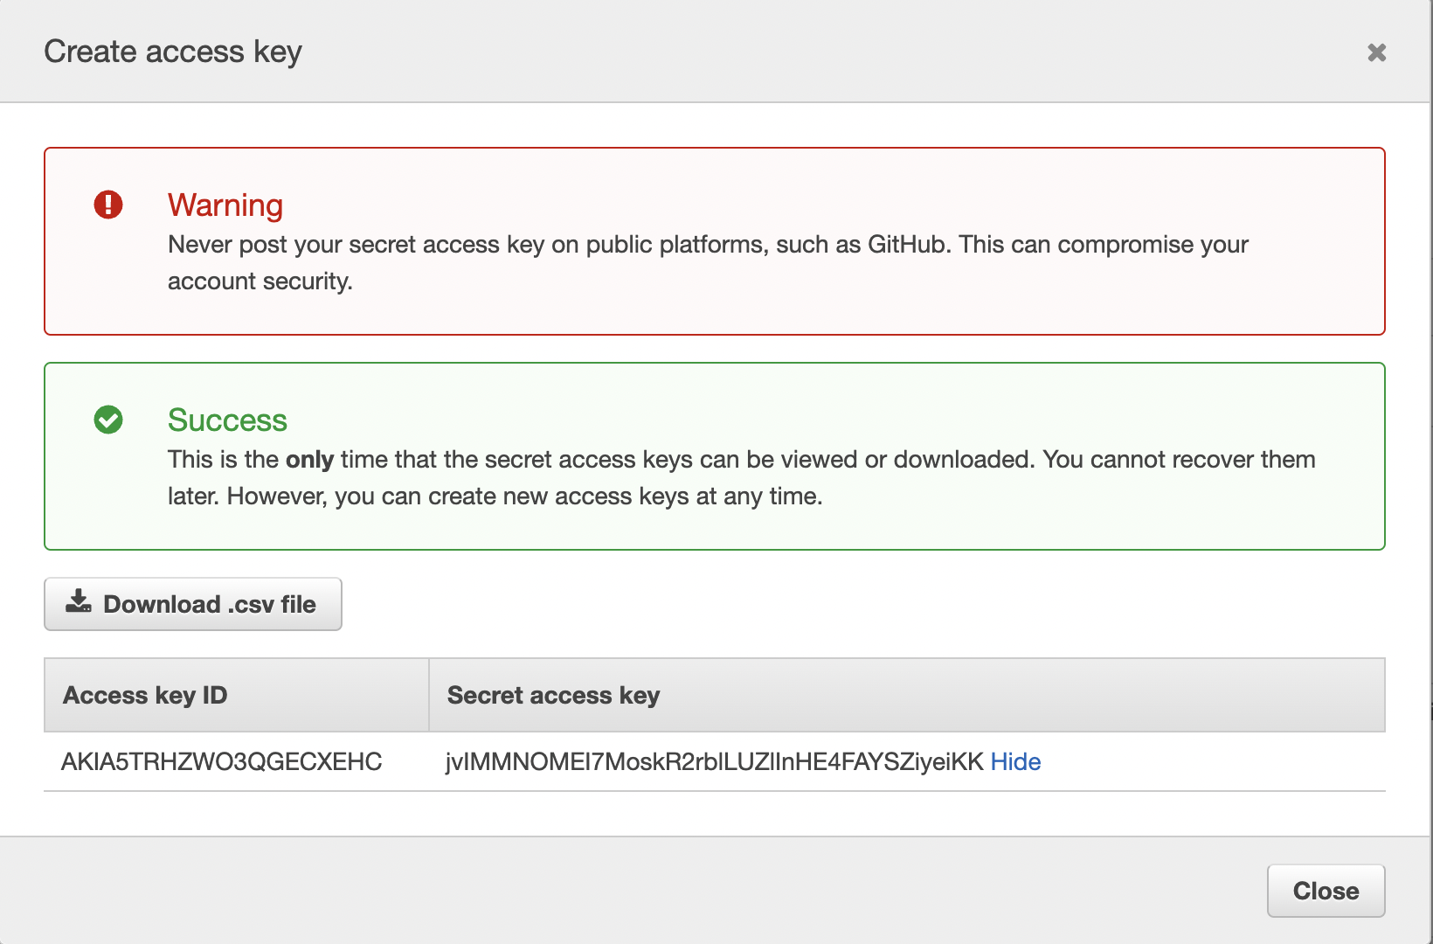Click the secret access key value text
Image resolution: width=1433 pixels, height=944 pixels.
[714, 761]
